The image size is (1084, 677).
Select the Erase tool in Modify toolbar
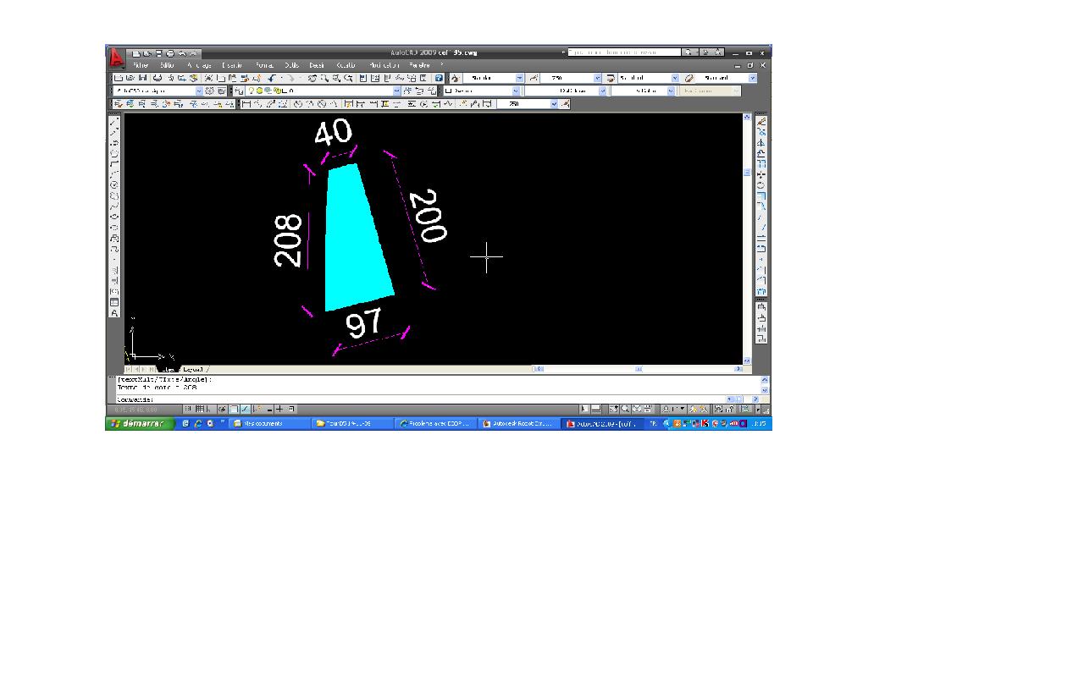(761, 123)
